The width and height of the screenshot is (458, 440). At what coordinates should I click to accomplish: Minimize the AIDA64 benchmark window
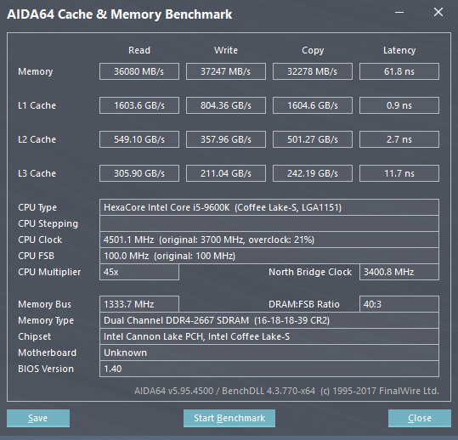399,12
